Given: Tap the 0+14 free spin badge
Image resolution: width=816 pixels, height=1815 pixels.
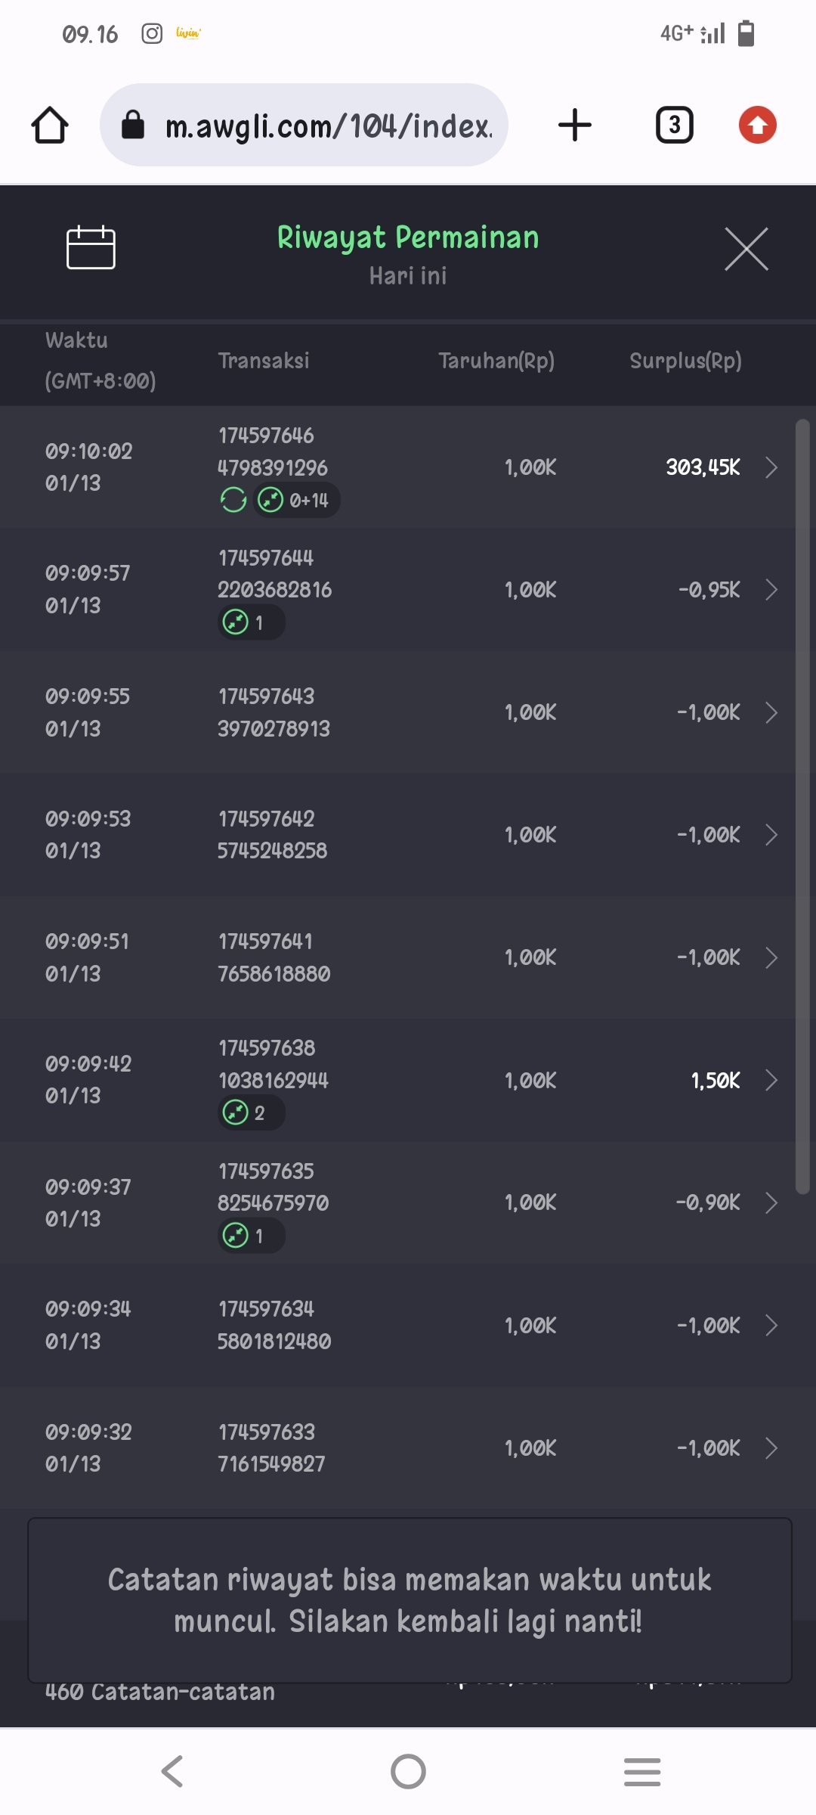Looking at the screenshot, I should [x=296, y=500].
